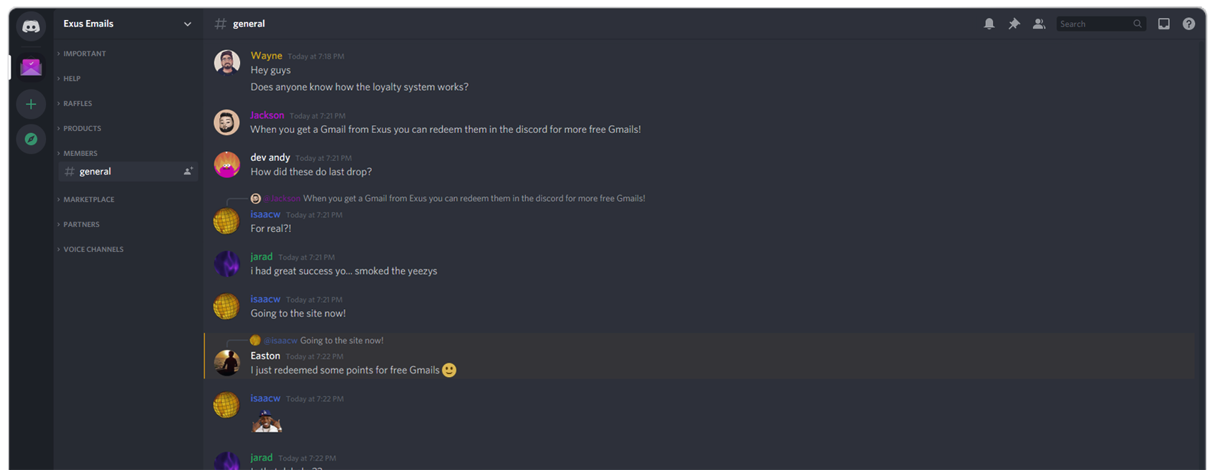Image resolution: width=1215 pixels, height=470 pixels.
Task: Click Wayne's username in chat
Action: coord(266,56)
